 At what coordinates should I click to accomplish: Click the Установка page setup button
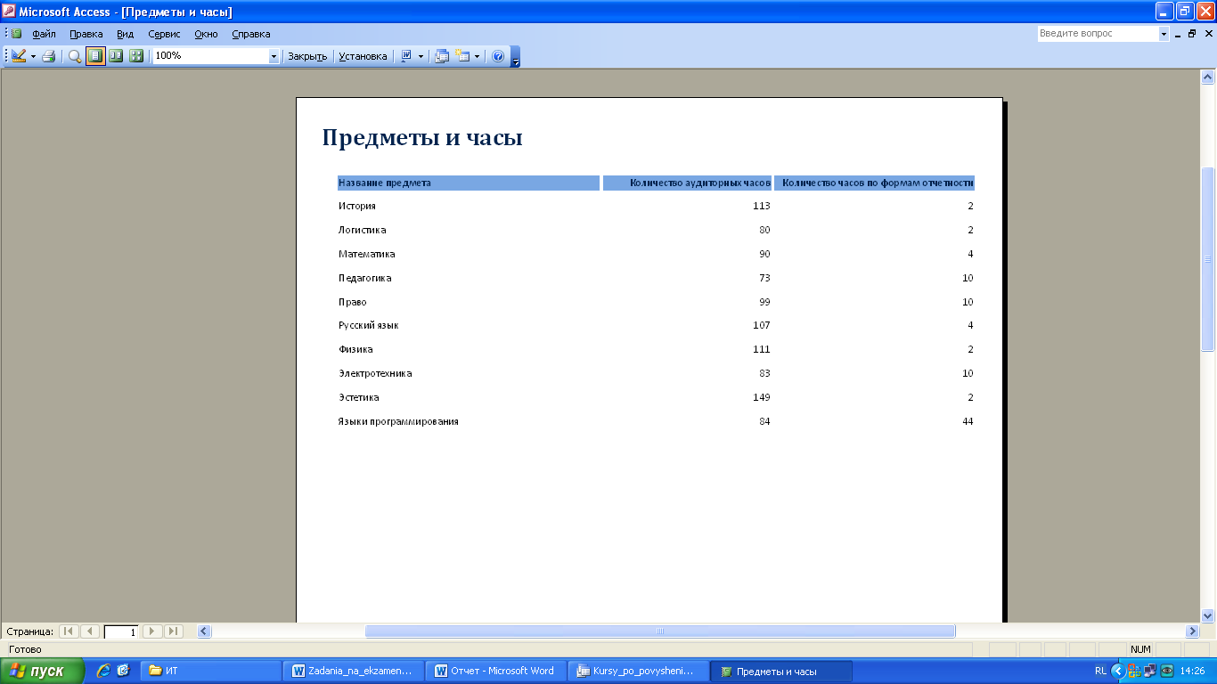click(363, 56)
